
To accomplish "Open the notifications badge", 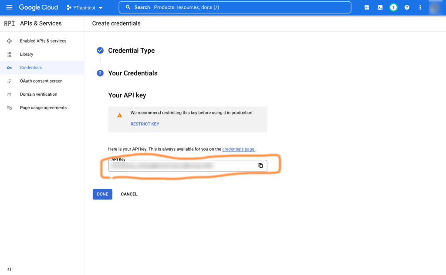I will click(393, 7).
